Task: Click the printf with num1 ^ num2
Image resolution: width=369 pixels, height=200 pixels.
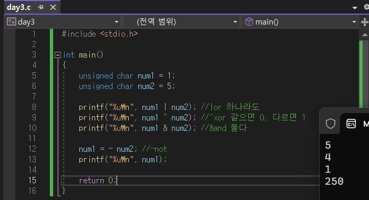Action: [137, 117]
